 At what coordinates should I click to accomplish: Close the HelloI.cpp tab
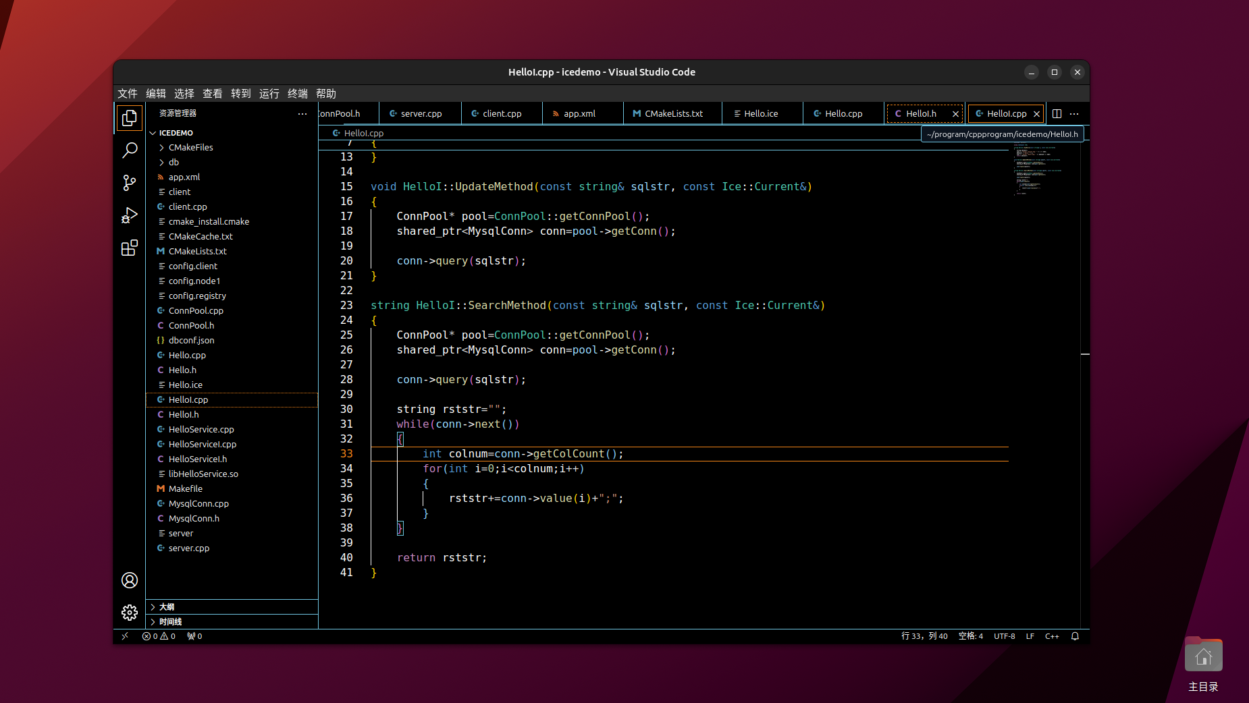[1036, 114]
